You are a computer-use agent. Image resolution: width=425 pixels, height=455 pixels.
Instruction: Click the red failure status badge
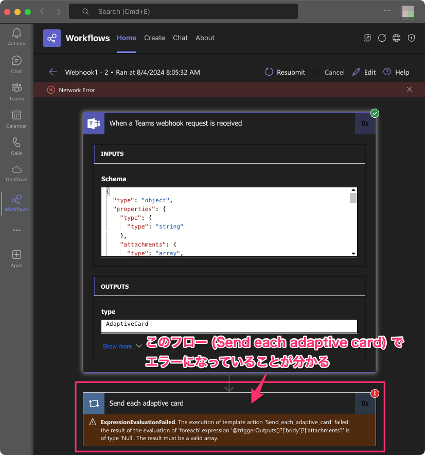coord(375,393)
